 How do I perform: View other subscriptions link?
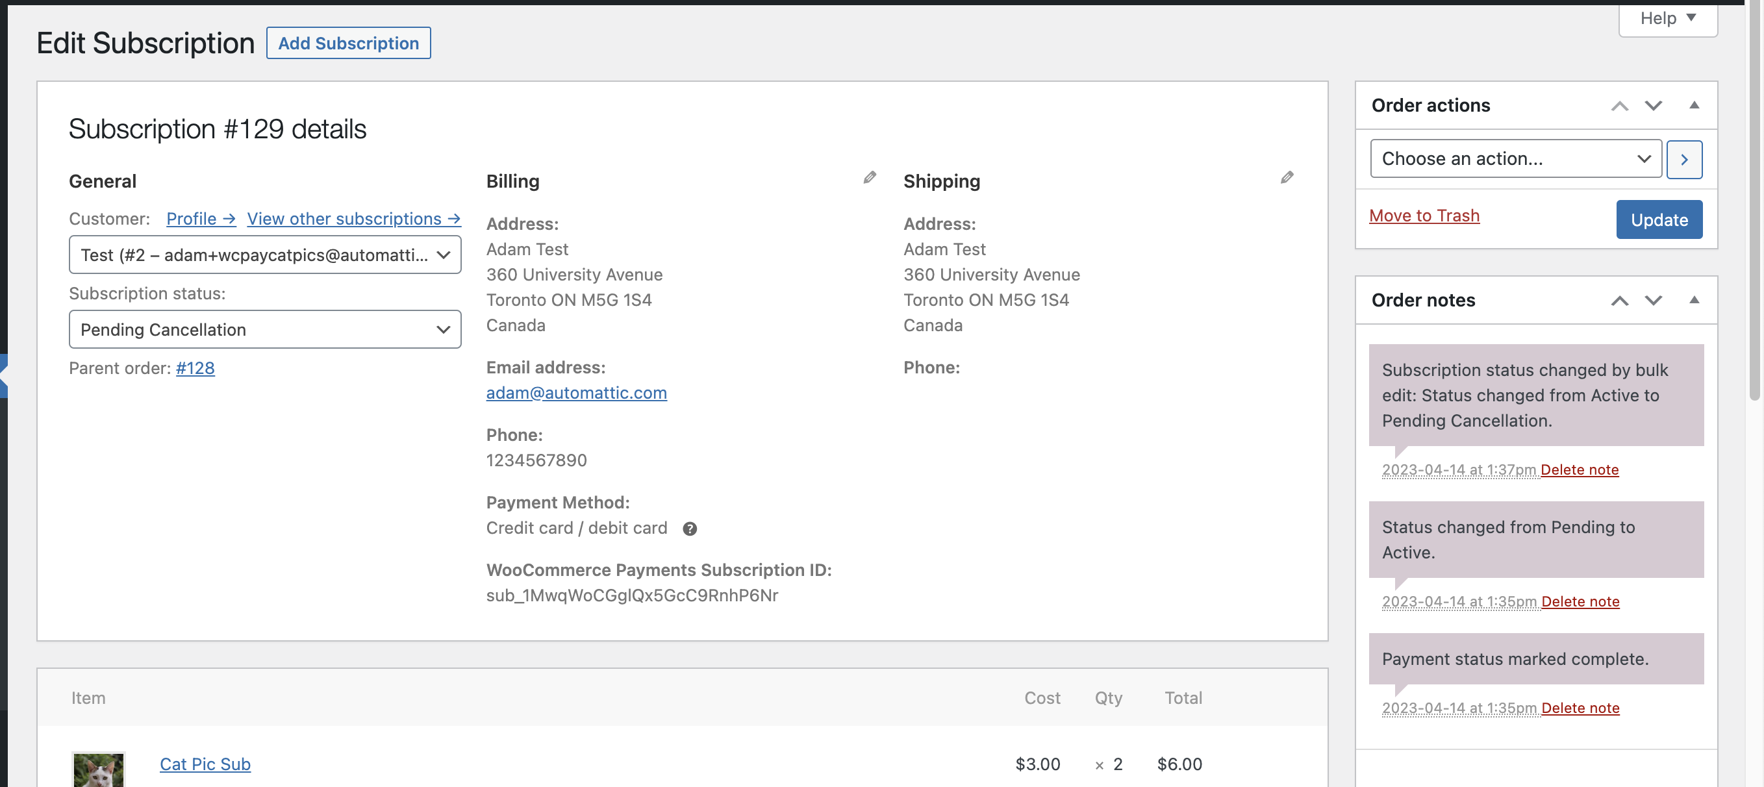click(353, 219)
